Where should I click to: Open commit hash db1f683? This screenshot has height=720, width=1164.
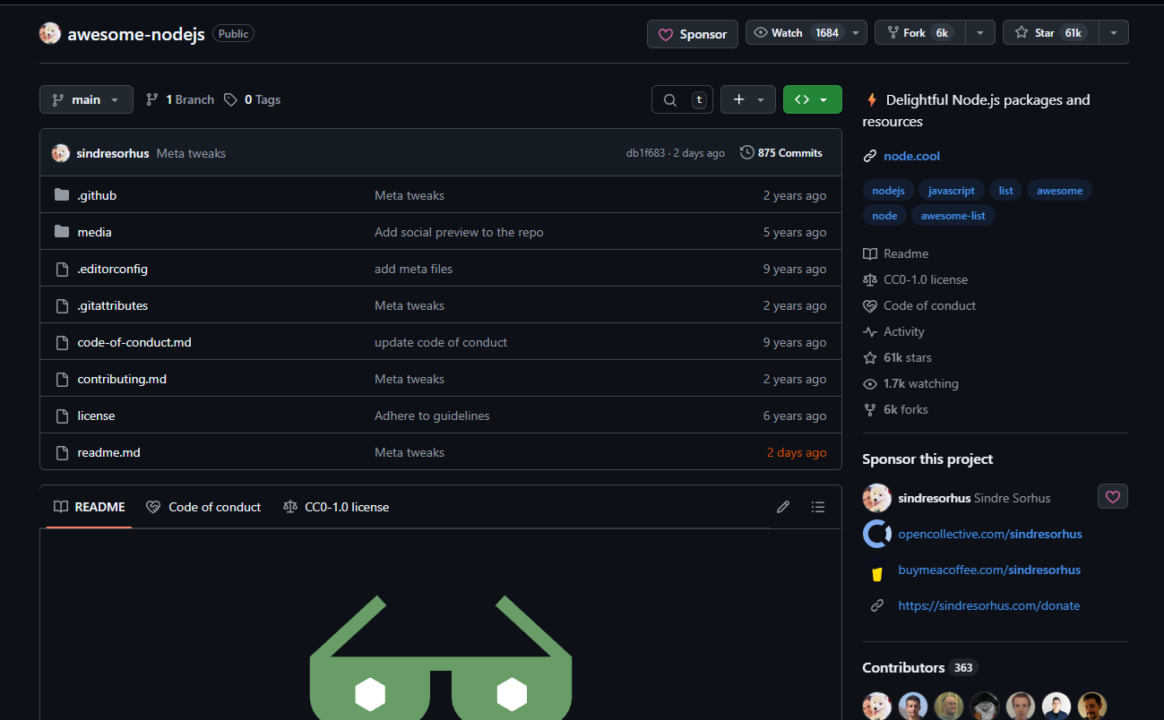pyautogui.click(x=645, y=153)
